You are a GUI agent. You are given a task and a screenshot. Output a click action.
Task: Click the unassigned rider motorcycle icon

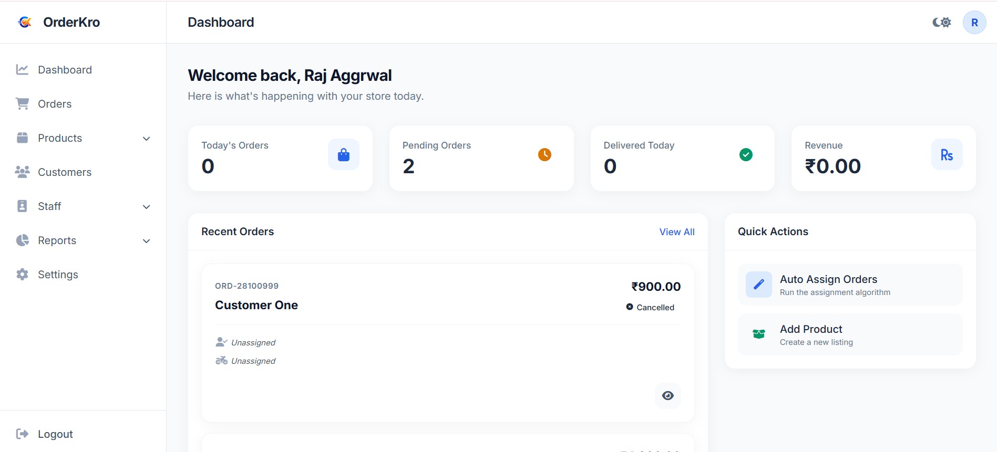coord(221,361)
